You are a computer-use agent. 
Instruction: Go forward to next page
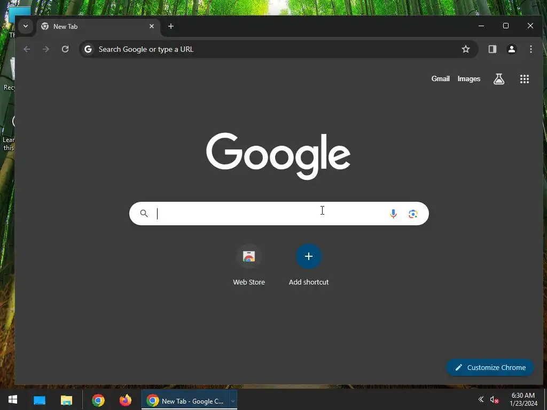[x=46, y=49]
